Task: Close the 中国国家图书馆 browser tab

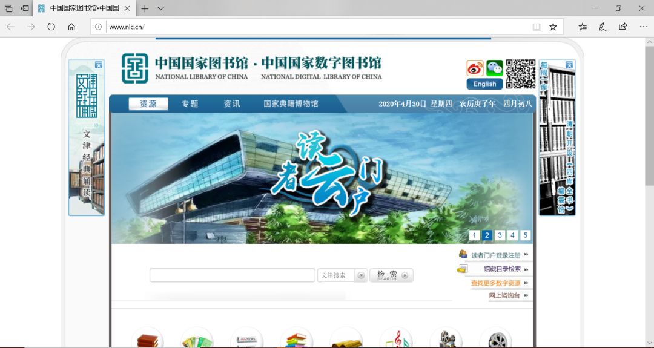Action: click(x=128, y=8)
